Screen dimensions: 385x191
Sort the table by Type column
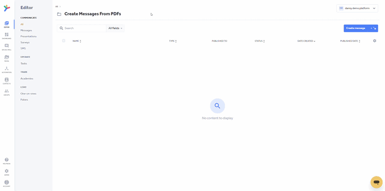click(x=173, y=41)
